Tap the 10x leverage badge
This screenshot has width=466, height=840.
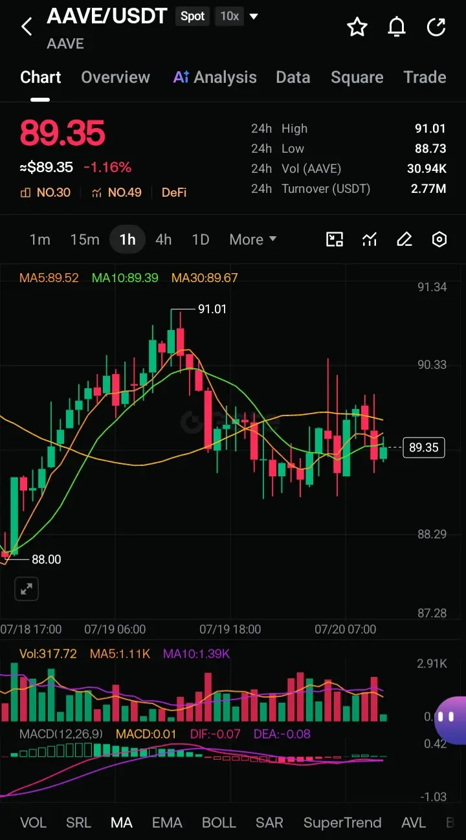click(x=230, y=16)
